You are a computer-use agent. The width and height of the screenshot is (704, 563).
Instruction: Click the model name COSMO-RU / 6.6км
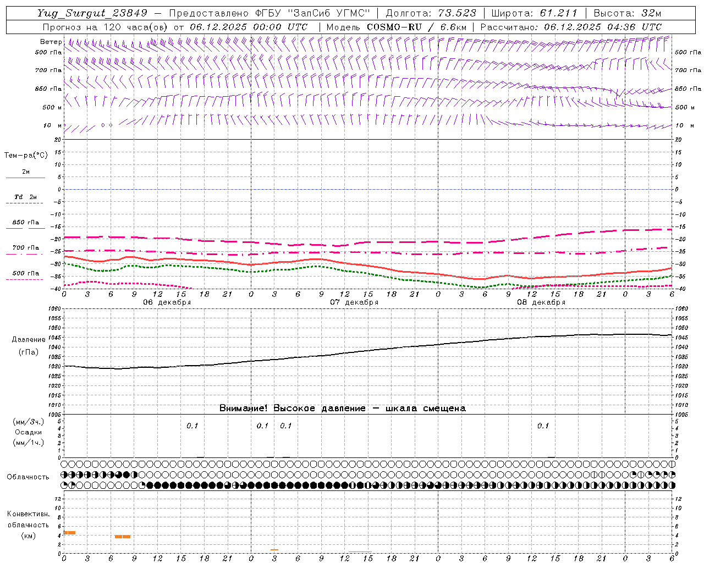pyautogui.click(x=417, y=27)
